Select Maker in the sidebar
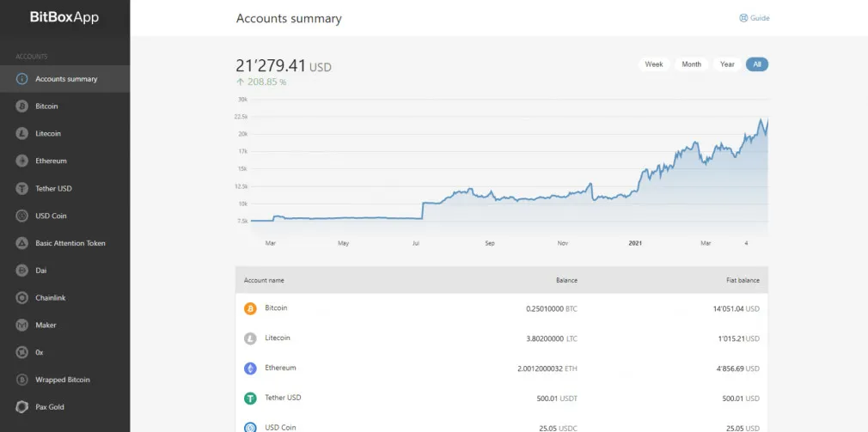This screenshot has width=868, height=432. point(64,326)
